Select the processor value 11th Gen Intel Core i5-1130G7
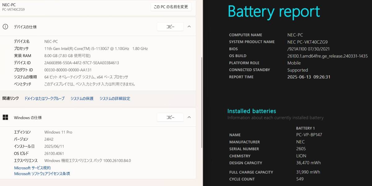372x186 pixels. [96, 48]
